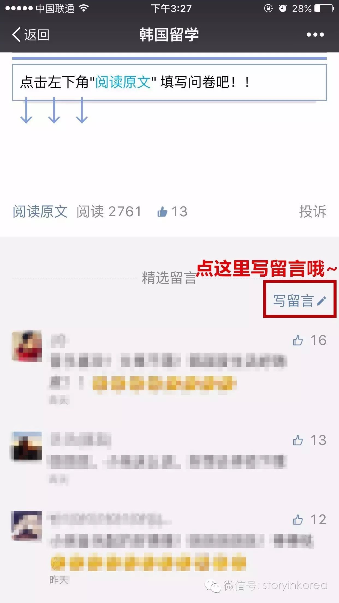Screen dimensions: 339x603
Task: Like the third comment with 12 likes
Action: tap(298, 519)
